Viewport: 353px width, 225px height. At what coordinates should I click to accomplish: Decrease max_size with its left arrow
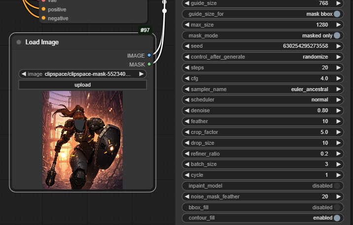coord(187,25)
